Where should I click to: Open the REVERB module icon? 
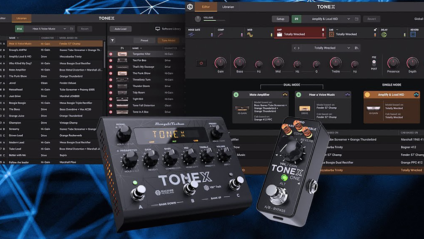click(x=413, y=34)
